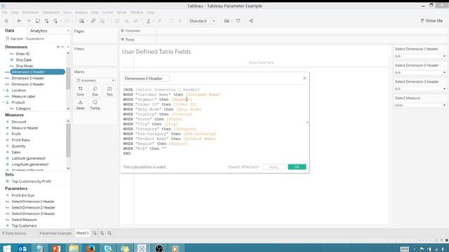This screenshot has height=252, width=449.
Task: Open the Marks type Automatic dropdown
Action: pos(95,80)
